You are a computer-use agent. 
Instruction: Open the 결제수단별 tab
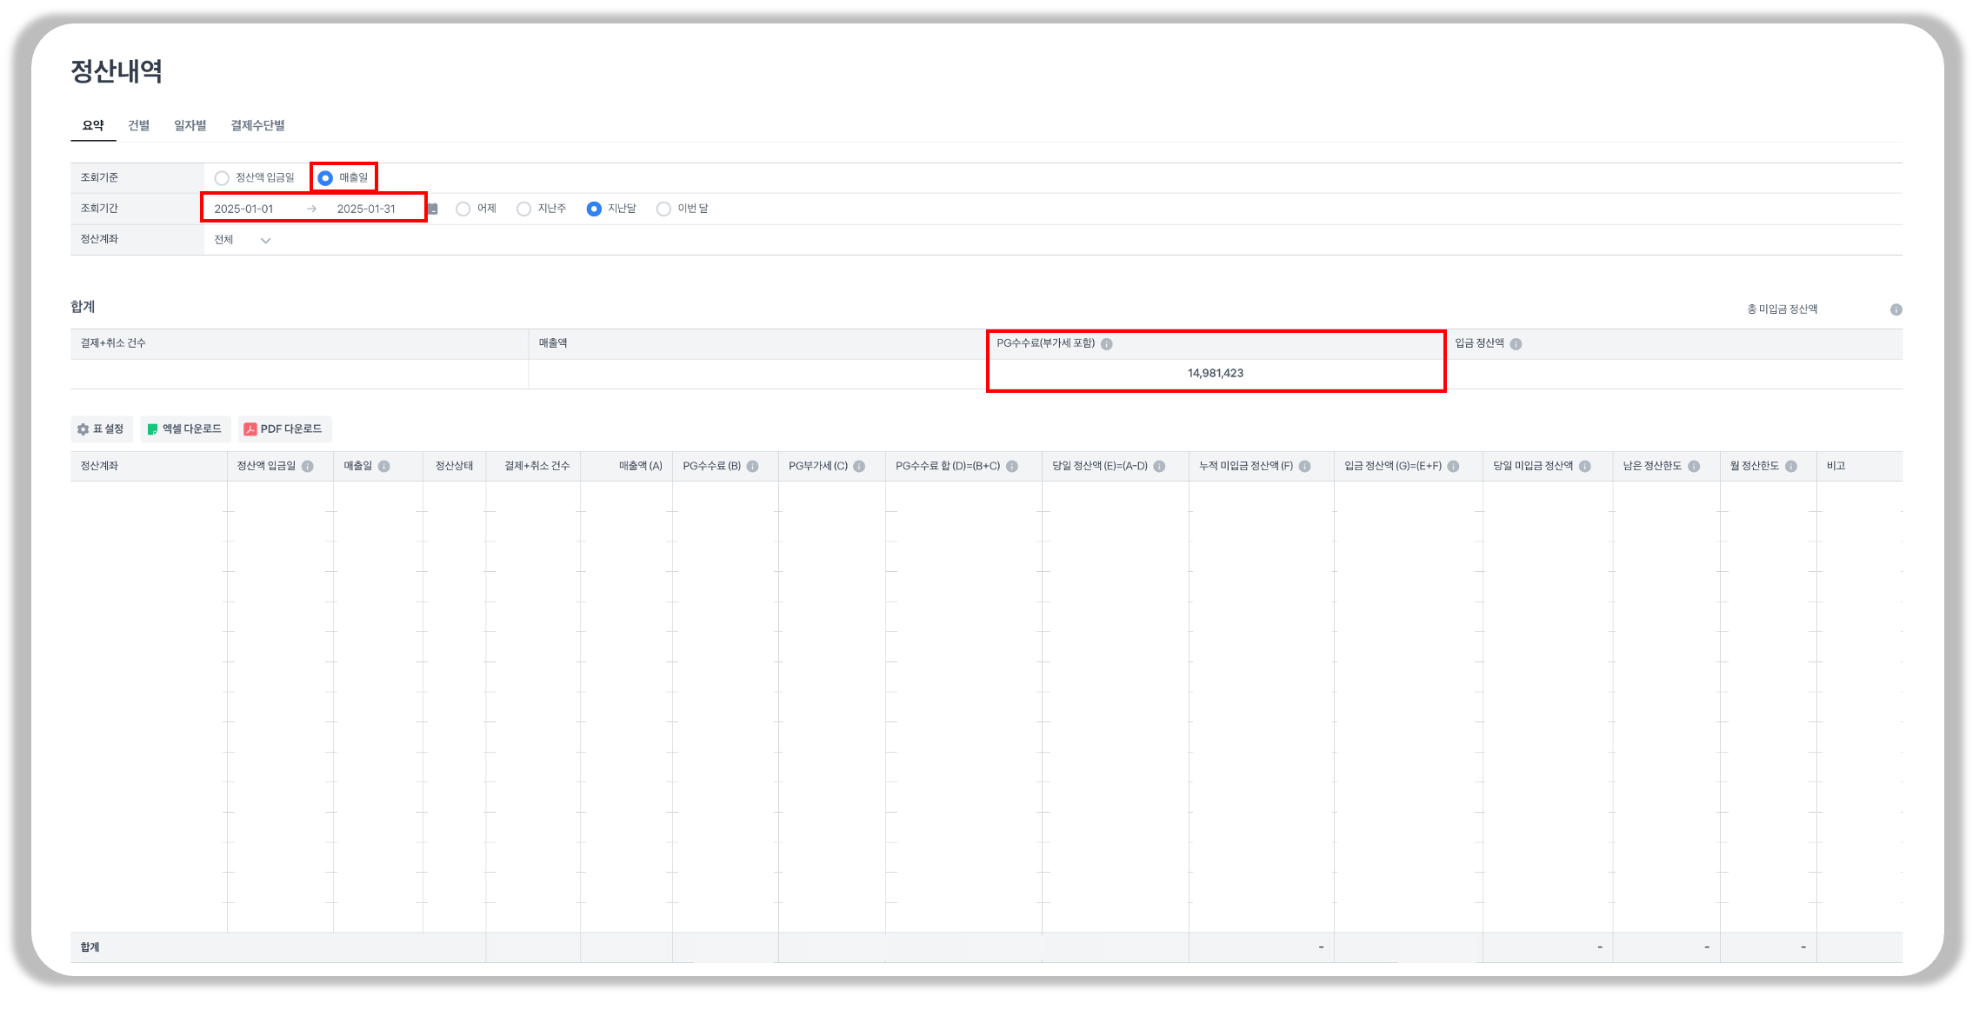point(257,126)
